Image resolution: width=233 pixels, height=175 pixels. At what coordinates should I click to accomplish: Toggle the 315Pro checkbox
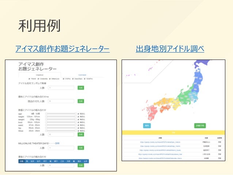click(64, 79)
